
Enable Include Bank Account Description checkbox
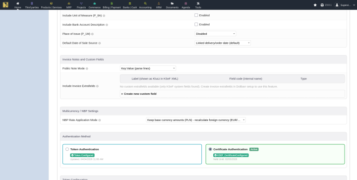coord(196,24)
